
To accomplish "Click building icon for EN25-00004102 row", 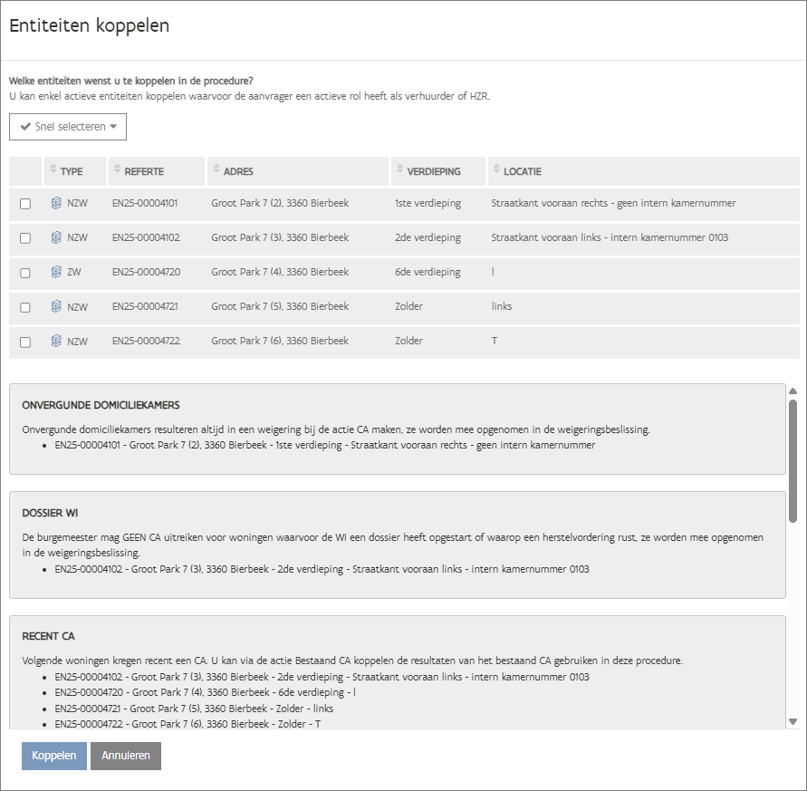I will (56, 237).
